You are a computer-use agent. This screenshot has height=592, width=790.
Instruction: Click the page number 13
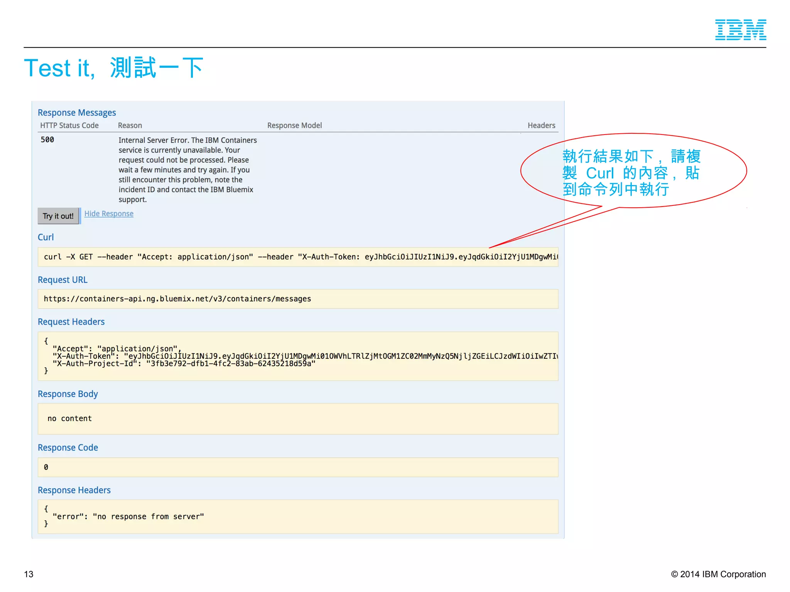pyautogui.click(x=29, y=574)
